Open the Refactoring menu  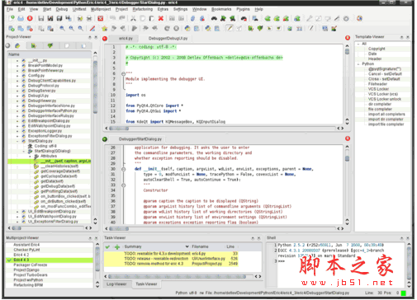[x=142, y=9]
